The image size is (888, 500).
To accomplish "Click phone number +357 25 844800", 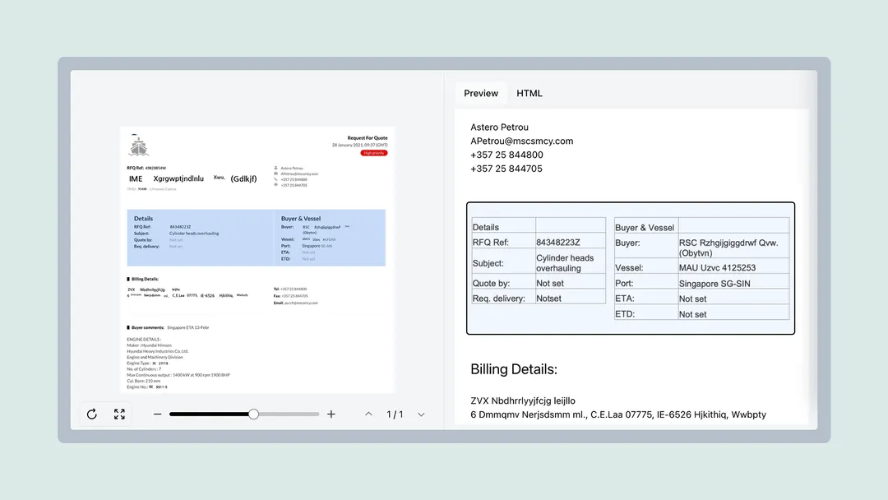I will [506, 155].
